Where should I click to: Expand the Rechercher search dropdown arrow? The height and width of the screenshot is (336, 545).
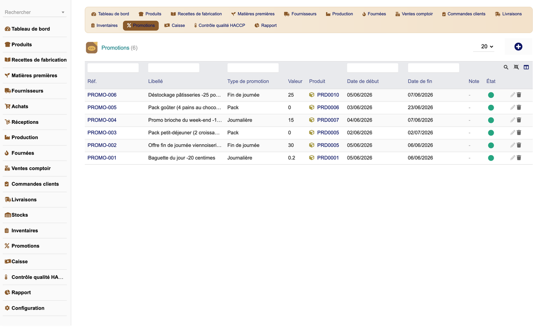pyautogui.click(x=63, y=13)
